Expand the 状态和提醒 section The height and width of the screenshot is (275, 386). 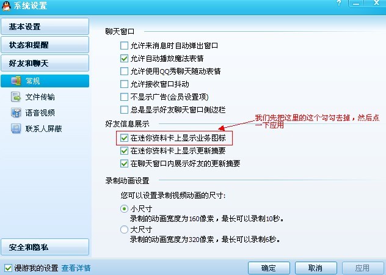(x=45, y=45)
